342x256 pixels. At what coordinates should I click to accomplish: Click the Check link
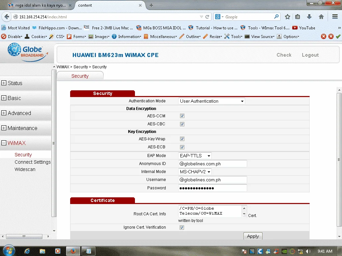(x=284, y=55)
